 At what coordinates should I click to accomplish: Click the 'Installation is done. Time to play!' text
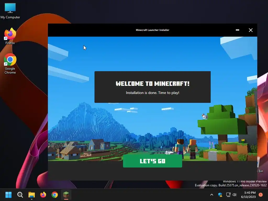tap(153, 93)
